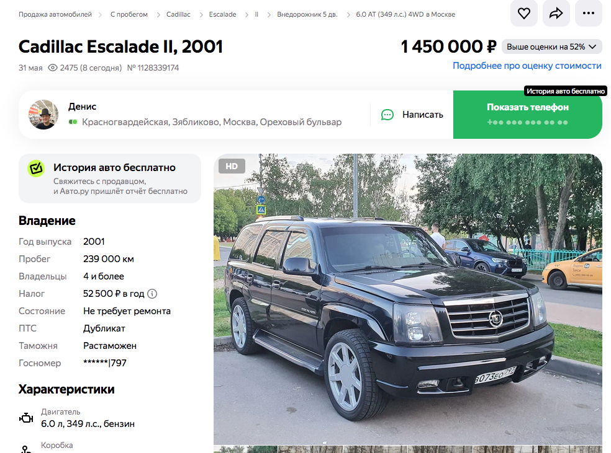Open the three-dots more options menu
This screenshot has width=611, height=453.
click(589, 13)
